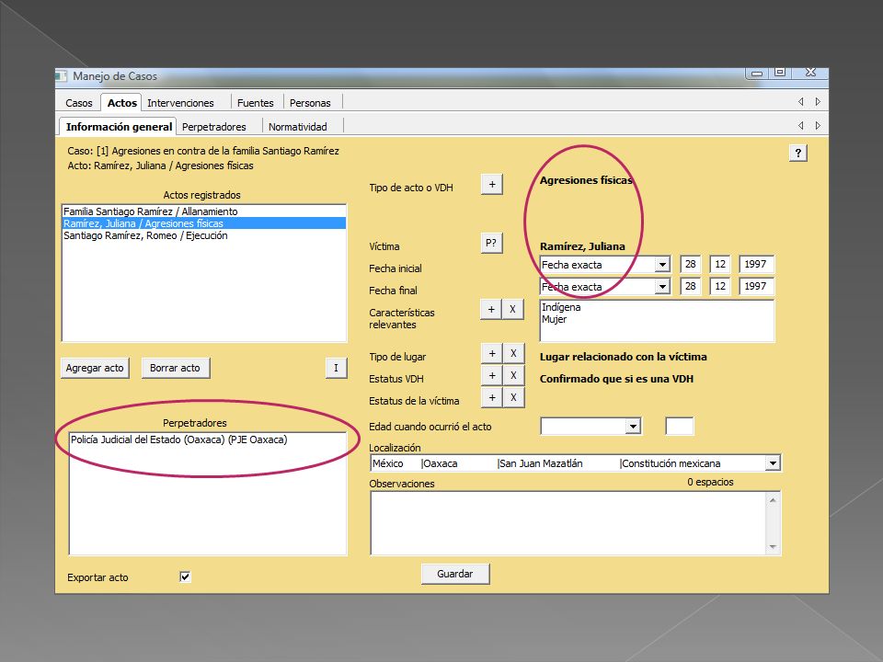
Task: Remove a Características relevantes entry with X
Action: (512, 309)
